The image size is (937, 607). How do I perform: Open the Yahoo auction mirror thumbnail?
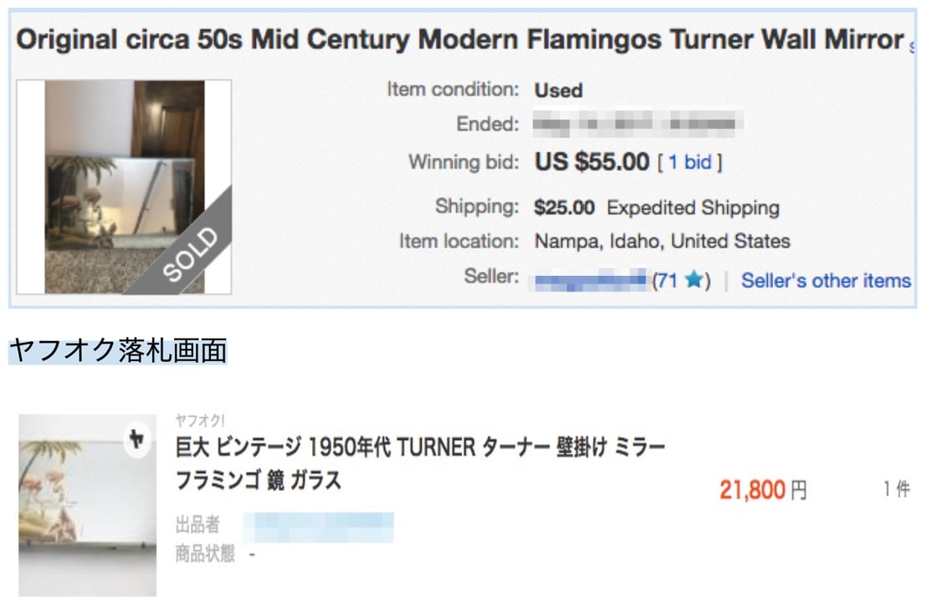click(x=87, y=504)
